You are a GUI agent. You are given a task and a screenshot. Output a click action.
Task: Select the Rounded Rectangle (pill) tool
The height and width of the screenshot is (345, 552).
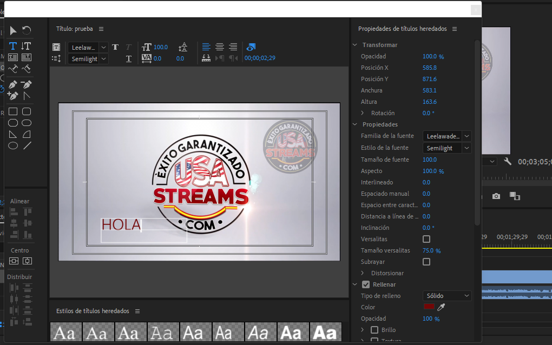(27, 123)
